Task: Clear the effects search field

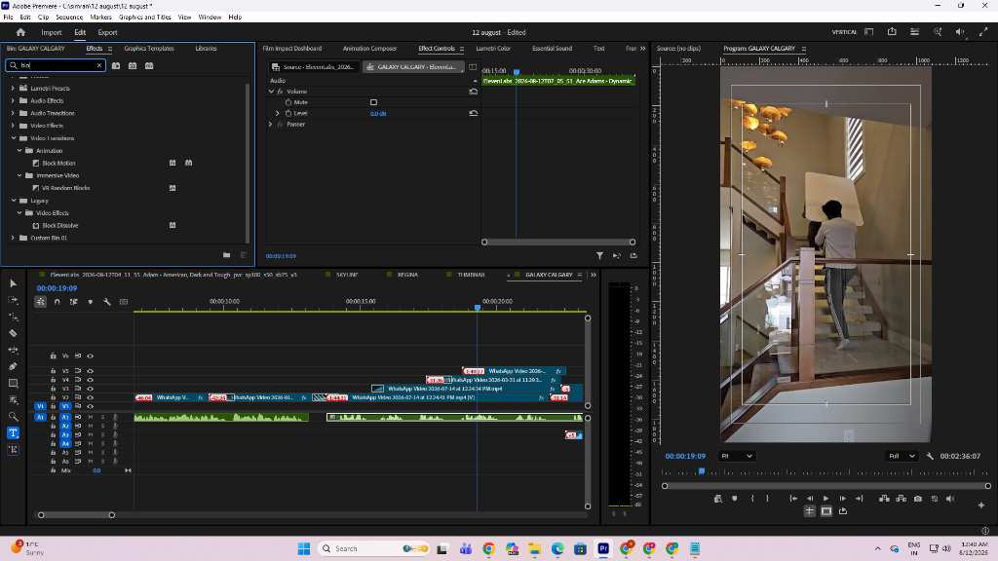Action: 99,65
